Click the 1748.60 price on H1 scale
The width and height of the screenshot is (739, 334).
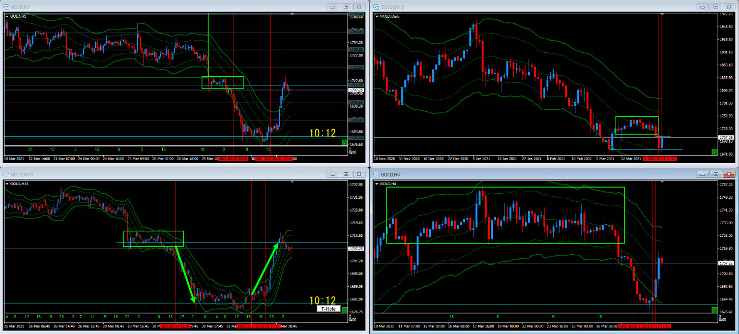356,17
